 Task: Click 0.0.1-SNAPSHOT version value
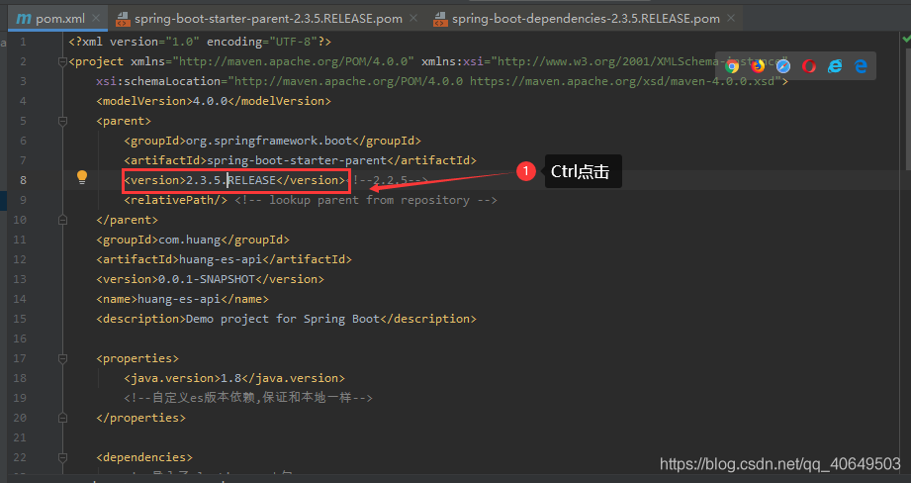click(207, 279)
